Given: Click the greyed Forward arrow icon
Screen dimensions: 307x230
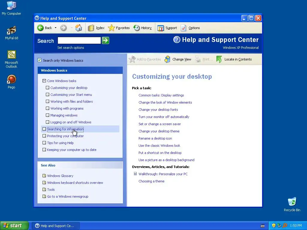Looking at the screenshot, I should pyautogui.click(x=63, y=28).
